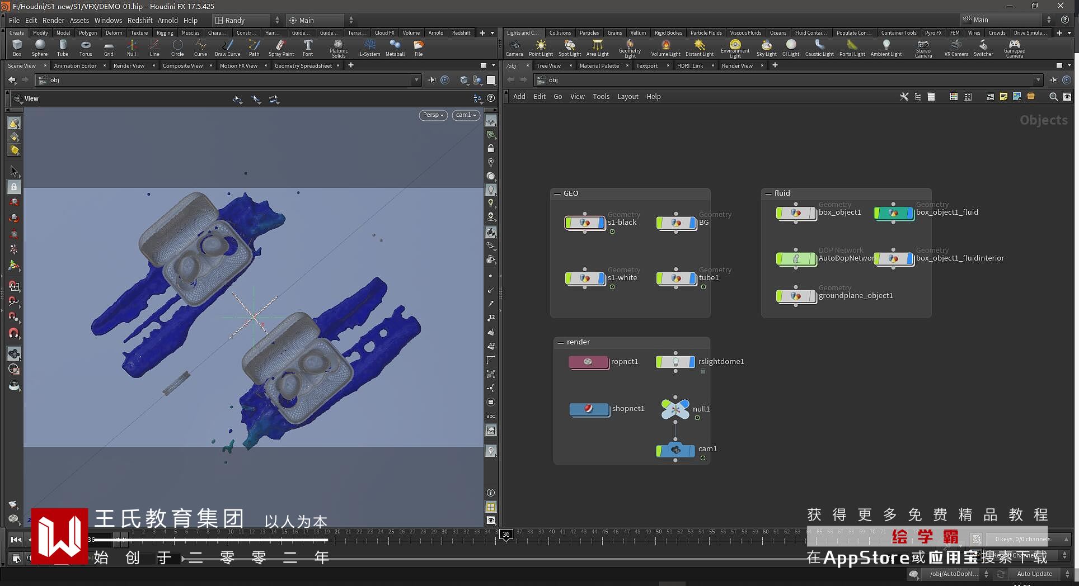Toggle display flag on BG node
Viewport: 1079px width, 586px height.
tap(693, 223)
